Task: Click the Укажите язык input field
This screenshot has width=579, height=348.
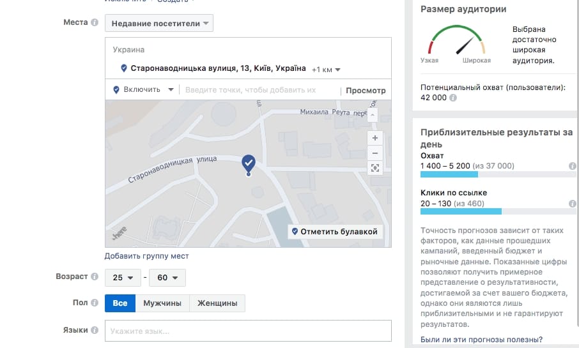Action: 248,331
